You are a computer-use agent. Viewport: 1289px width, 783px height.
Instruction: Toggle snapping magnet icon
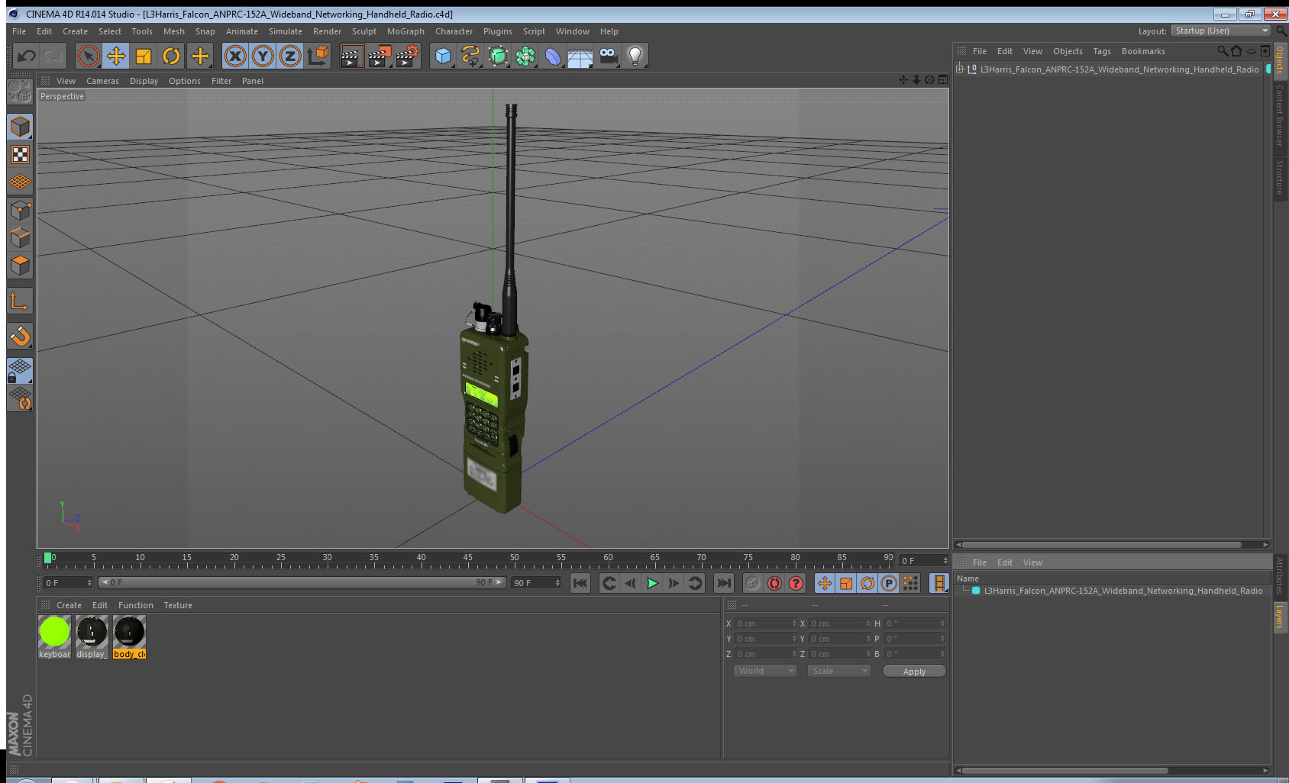pos(20,336)
